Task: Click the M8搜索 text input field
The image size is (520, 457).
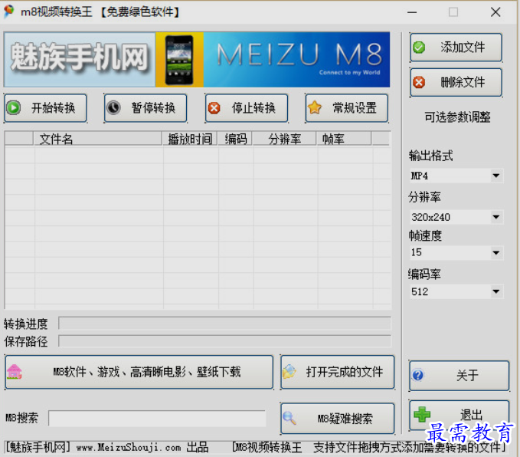Action: (157, 419)
